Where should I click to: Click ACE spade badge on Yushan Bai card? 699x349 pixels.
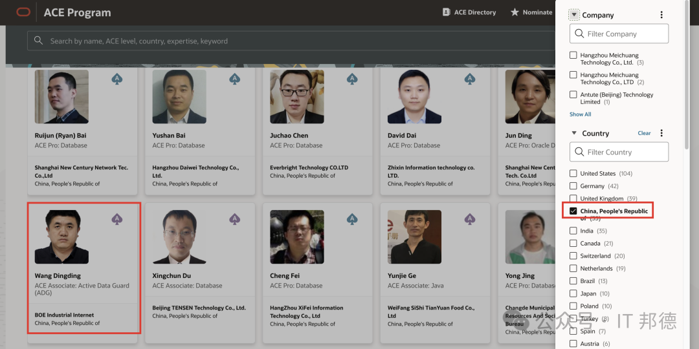pos(234,79)
